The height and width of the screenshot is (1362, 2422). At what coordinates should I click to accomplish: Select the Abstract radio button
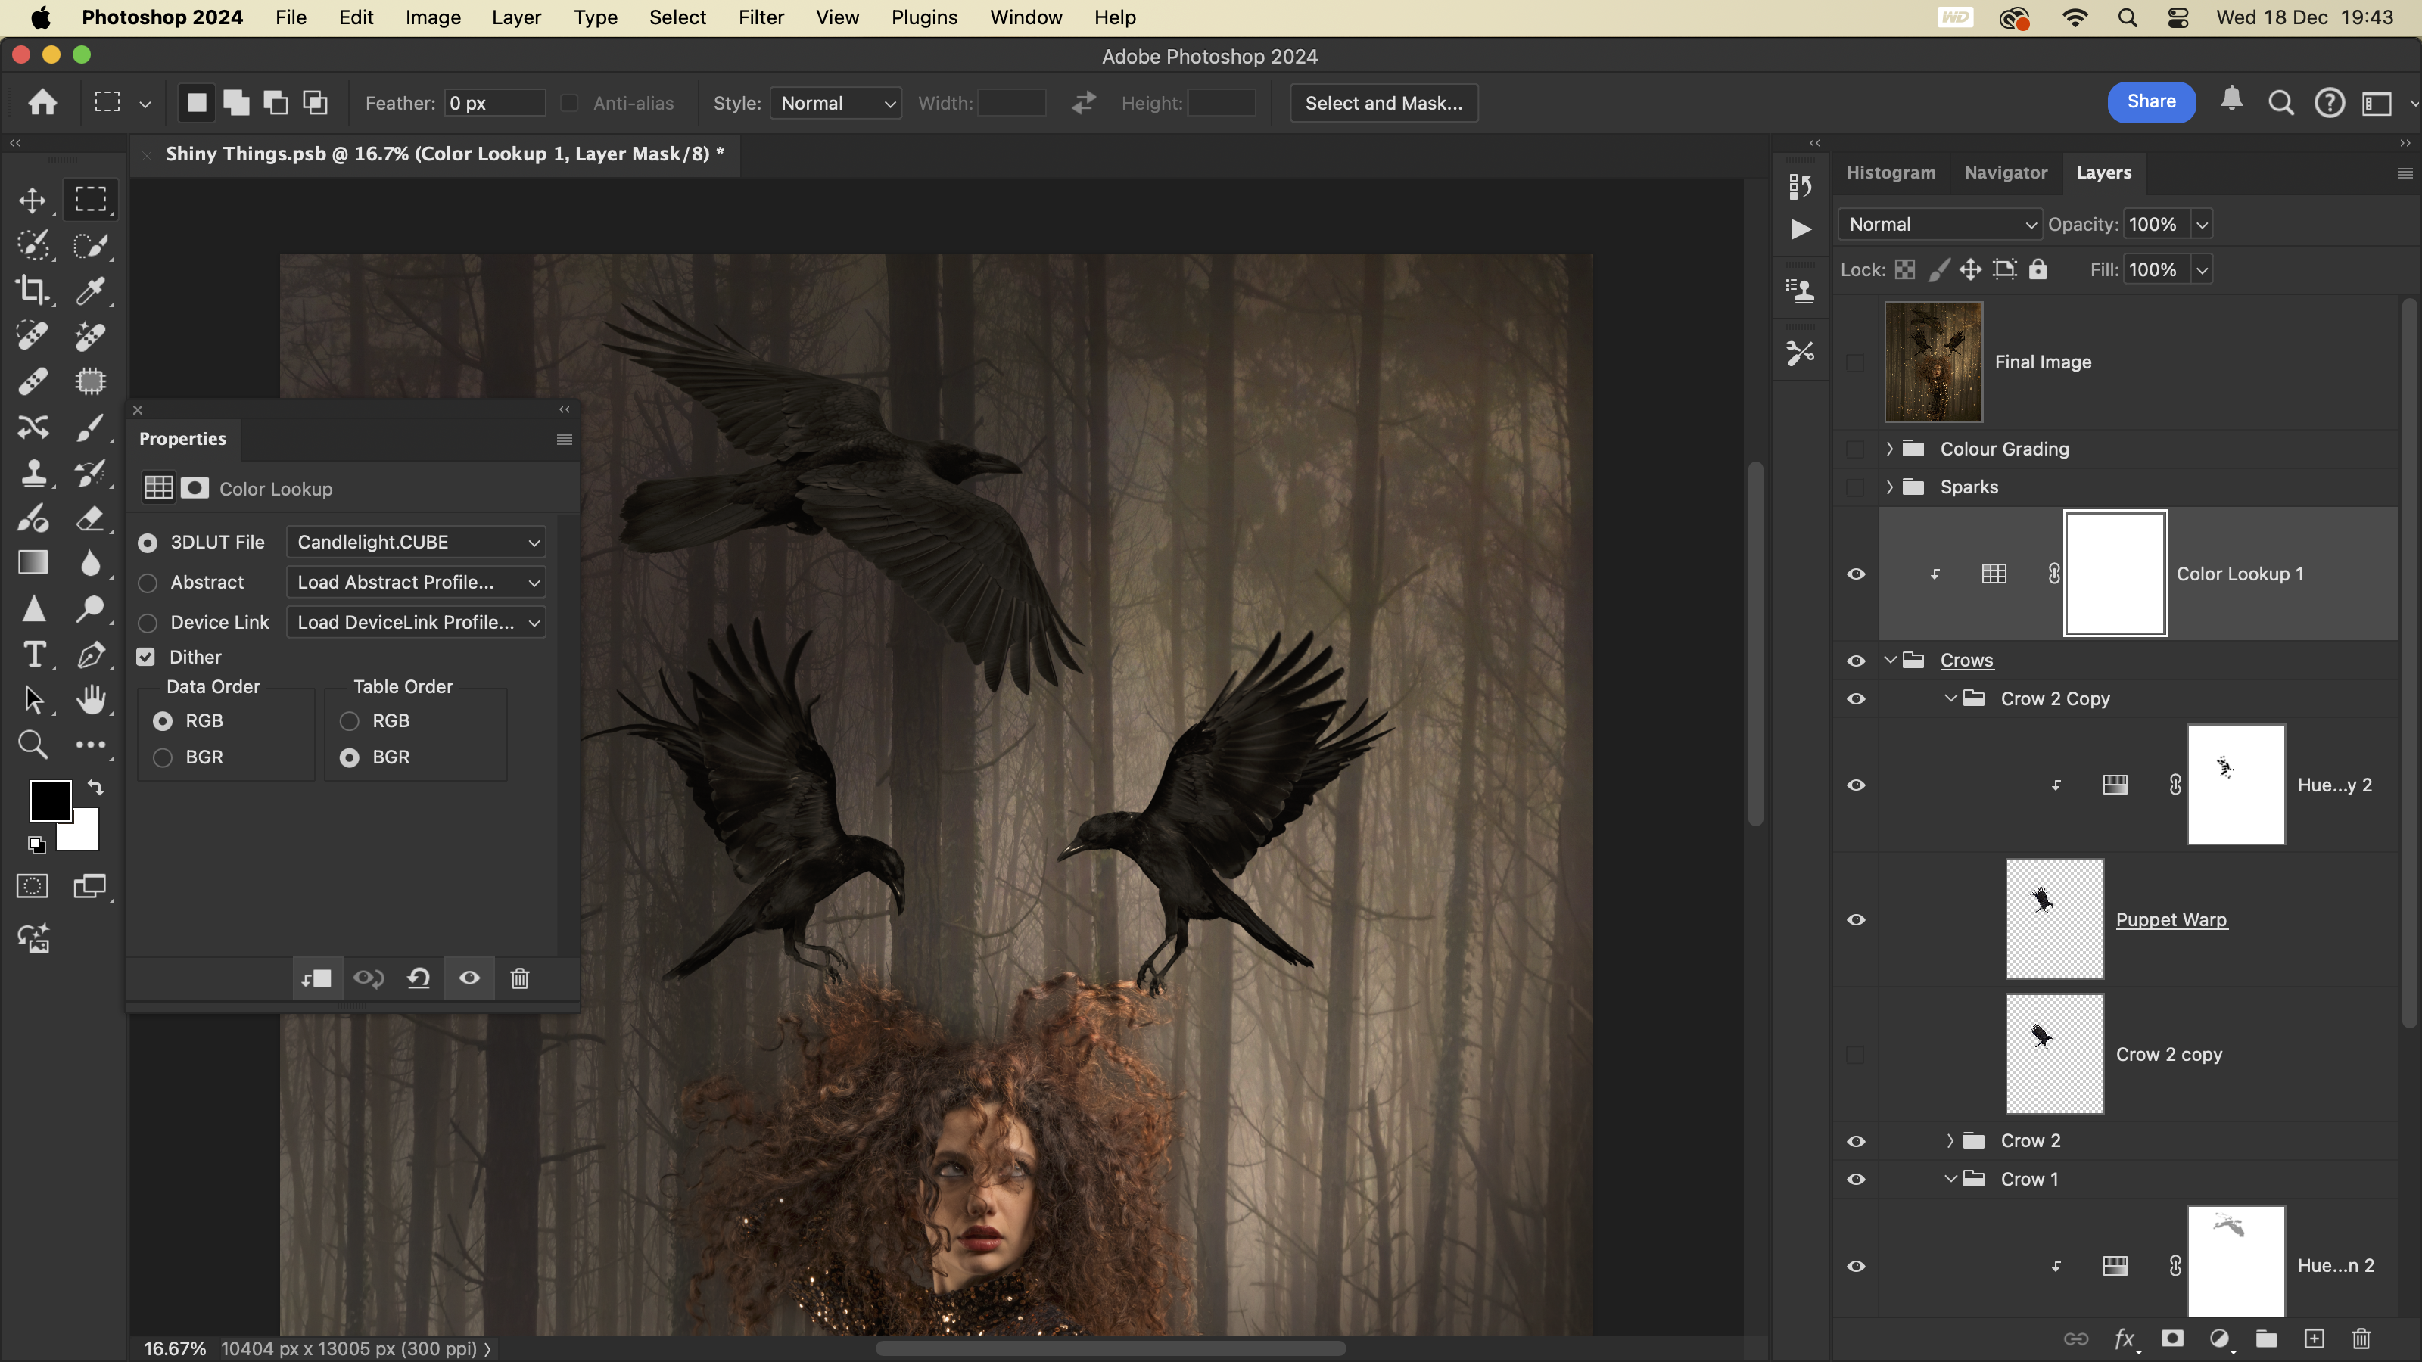(x=148, y=583)
